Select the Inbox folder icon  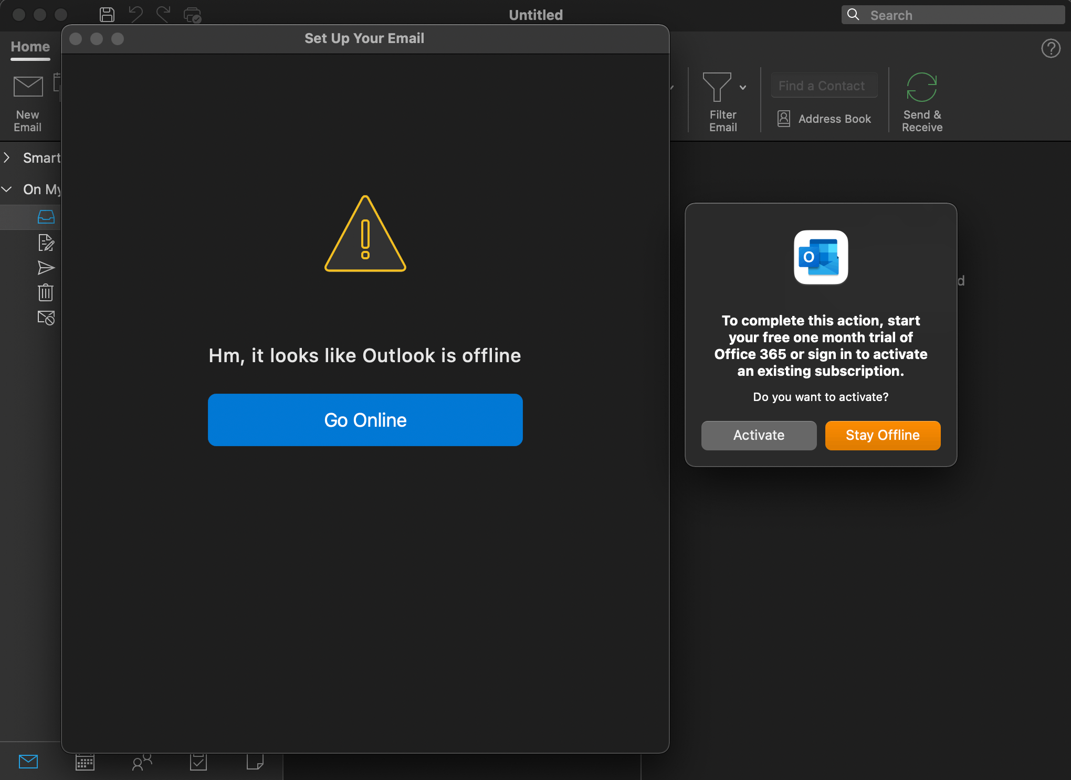46,217
